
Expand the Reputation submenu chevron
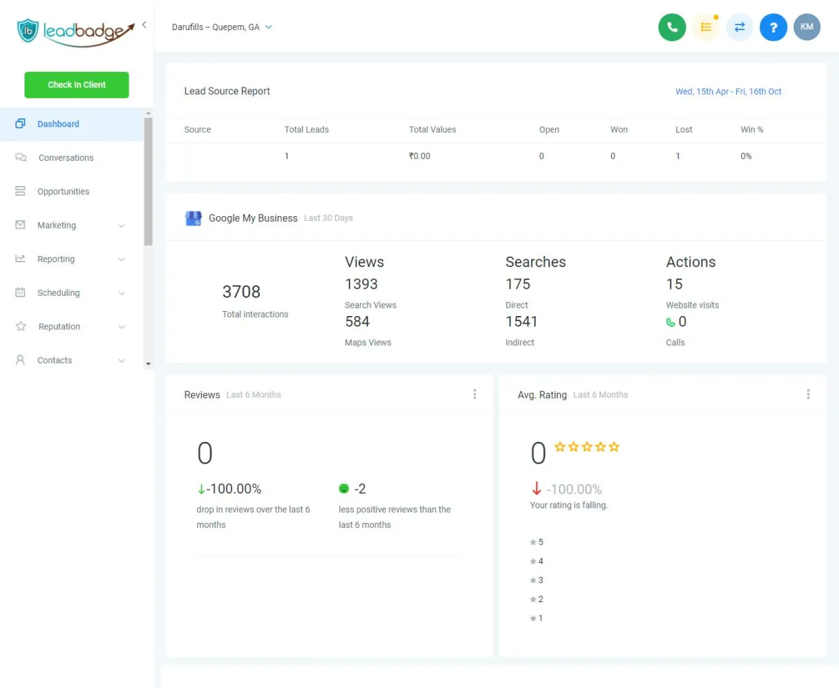click(x=122, y=327)
